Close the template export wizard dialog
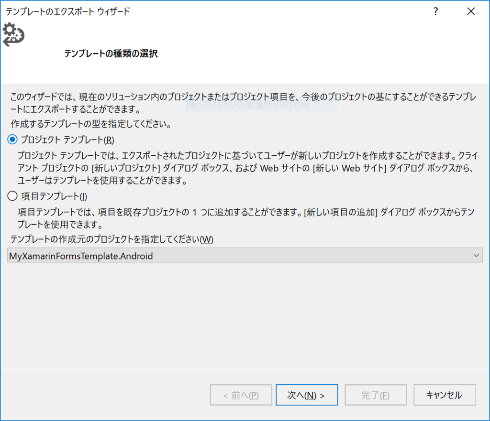 point(471,11)
